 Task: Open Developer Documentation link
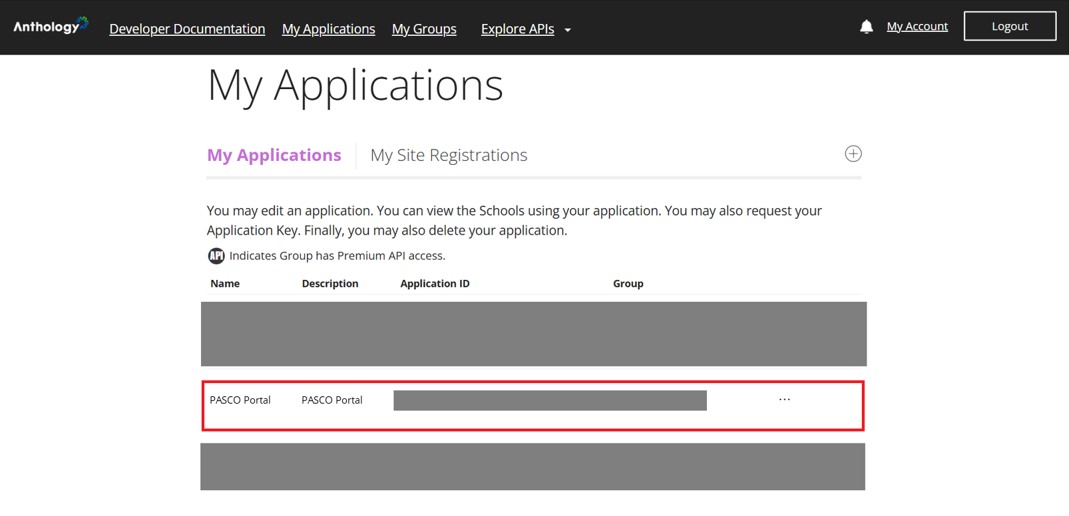[x=187, y=29]
